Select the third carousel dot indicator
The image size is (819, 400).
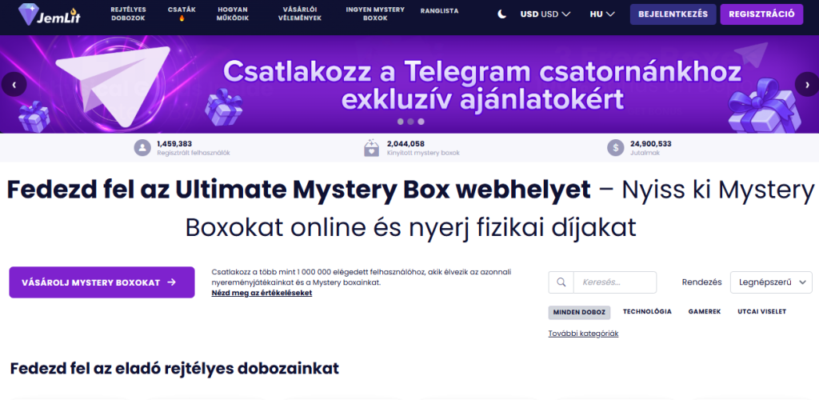(x=421, y=122)
